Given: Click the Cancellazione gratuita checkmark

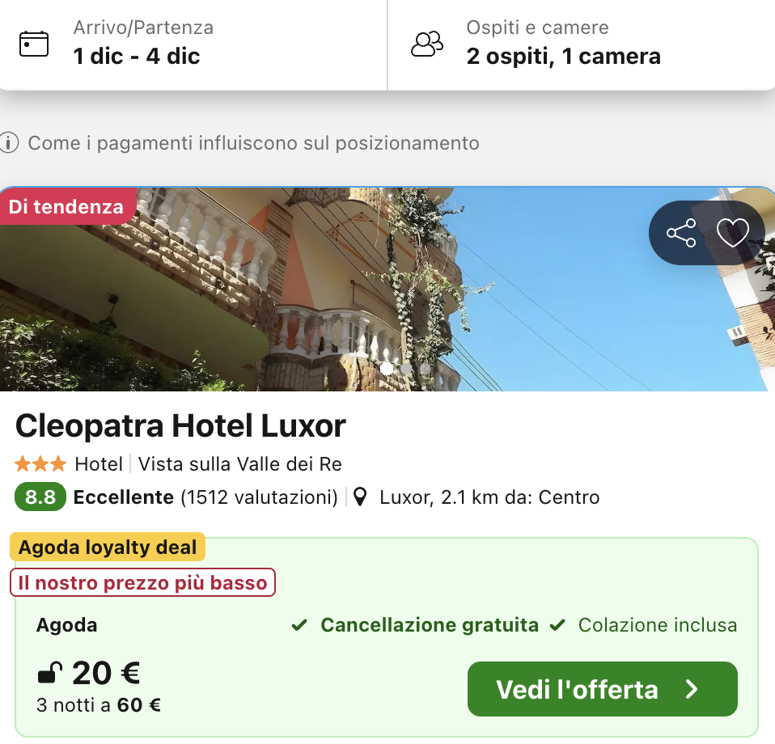Looking at the screenshot, I should pos(299,625).
